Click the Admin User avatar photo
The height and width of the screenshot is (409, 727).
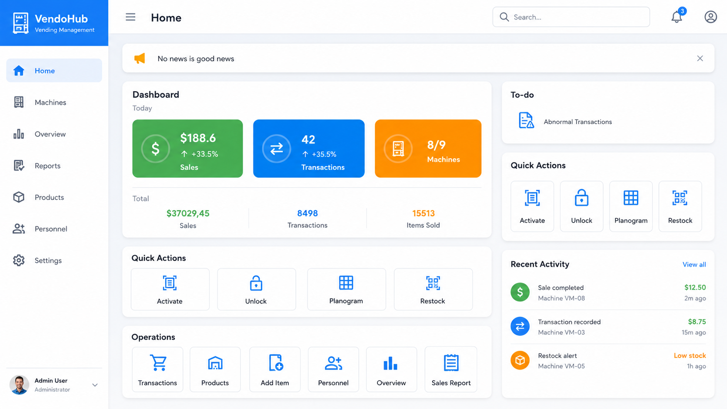[x=19, y=385]
